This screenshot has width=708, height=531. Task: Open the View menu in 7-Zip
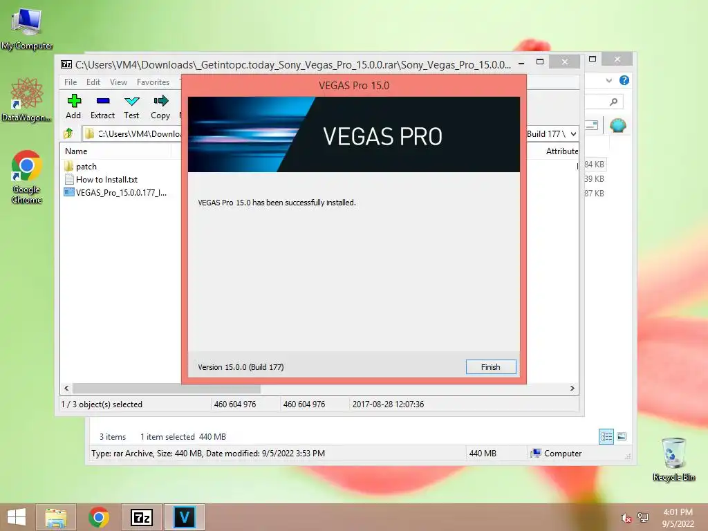[119, 82]
